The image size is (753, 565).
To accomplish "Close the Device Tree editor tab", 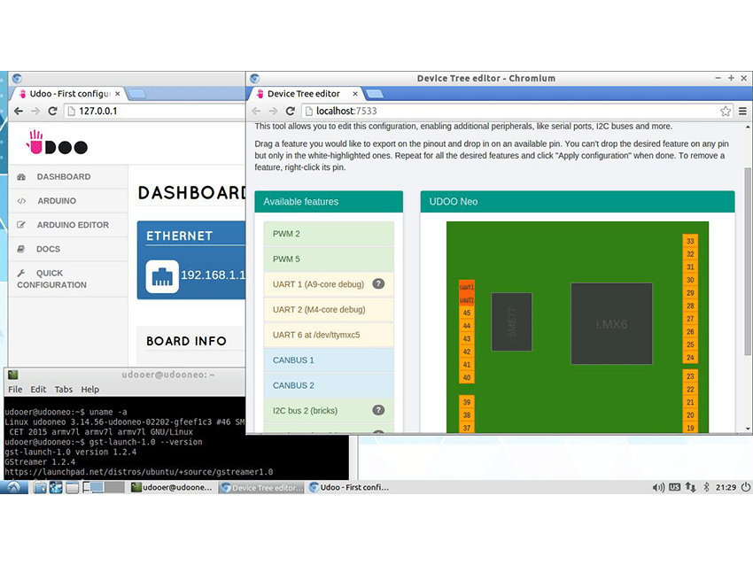I will tap(355, 94).
